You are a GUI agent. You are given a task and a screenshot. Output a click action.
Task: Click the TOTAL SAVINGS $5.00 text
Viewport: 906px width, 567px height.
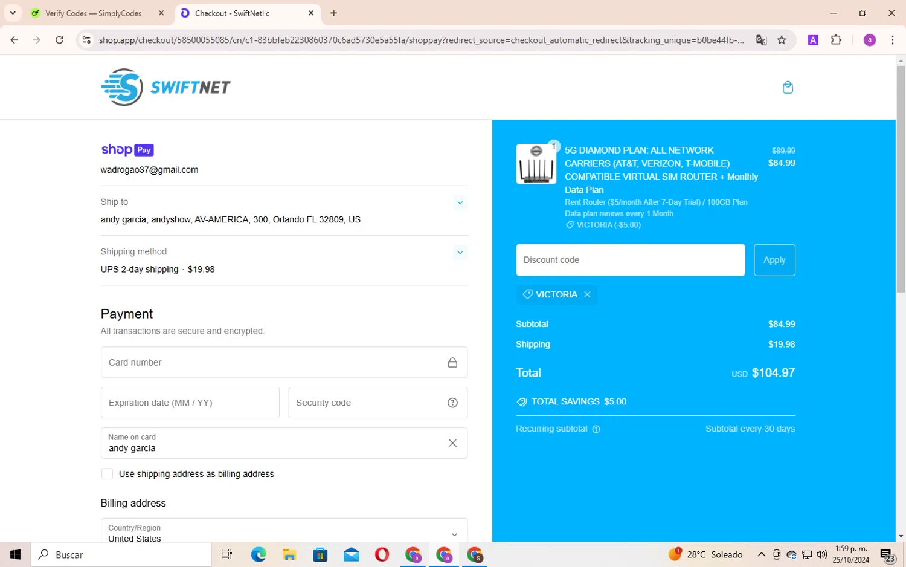(579, 401)
